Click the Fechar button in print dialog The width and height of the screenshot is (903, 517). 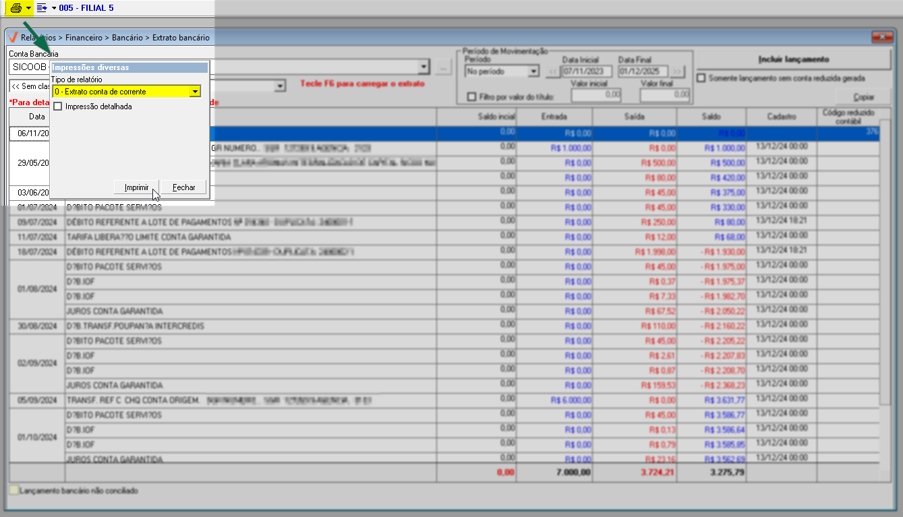point(183,187)
